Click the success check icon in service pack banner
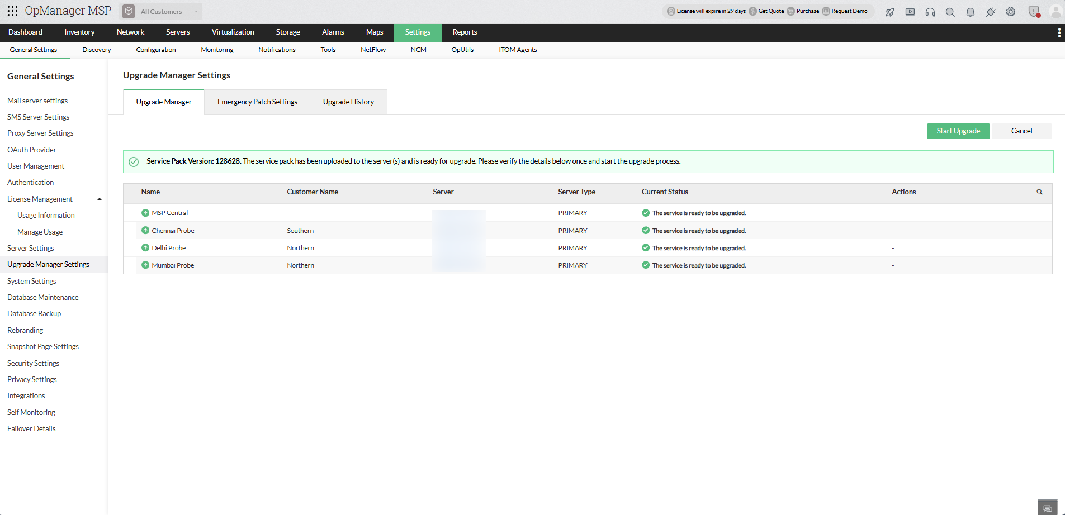This screenshot has width=1065, height=515. tap(134, 162)
